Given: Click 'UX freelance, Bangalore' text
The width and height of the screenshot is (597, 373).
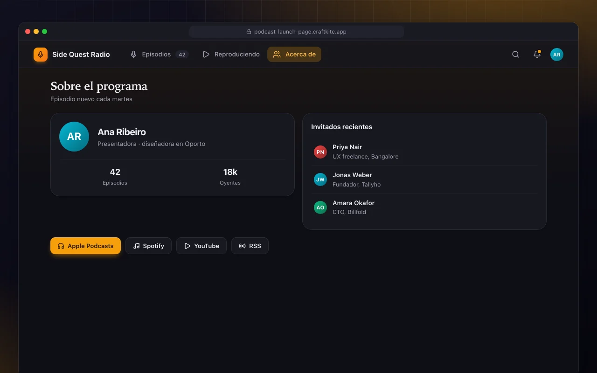Looking at the screenshot, I should point(366,157).
